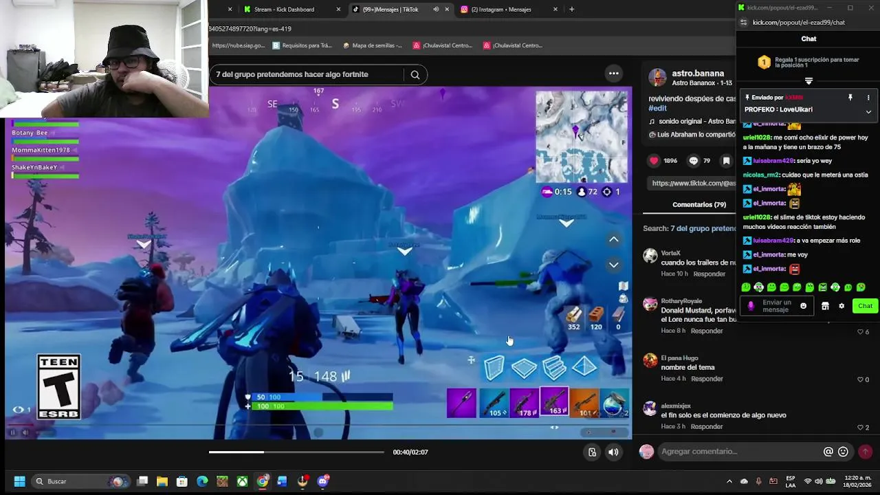Screen dimensions: 880x495
Task: Like the video with the heart icon
Action: (654, 161)
